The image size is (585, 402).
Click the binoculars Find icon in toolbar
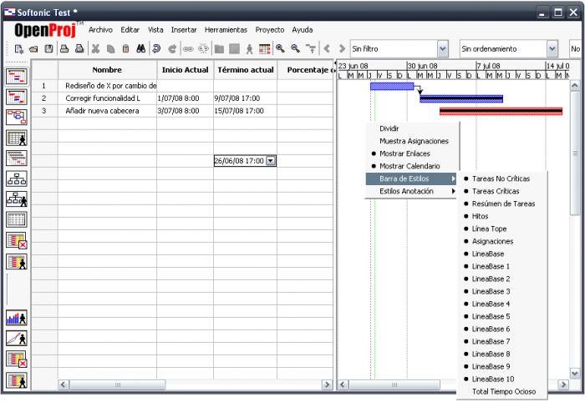coord(140,48)
